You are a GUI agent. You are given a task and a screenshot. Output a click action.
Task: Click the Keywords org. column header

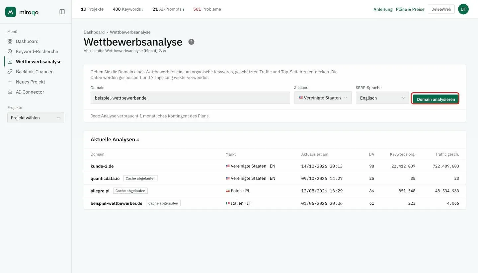pos(403,154)
